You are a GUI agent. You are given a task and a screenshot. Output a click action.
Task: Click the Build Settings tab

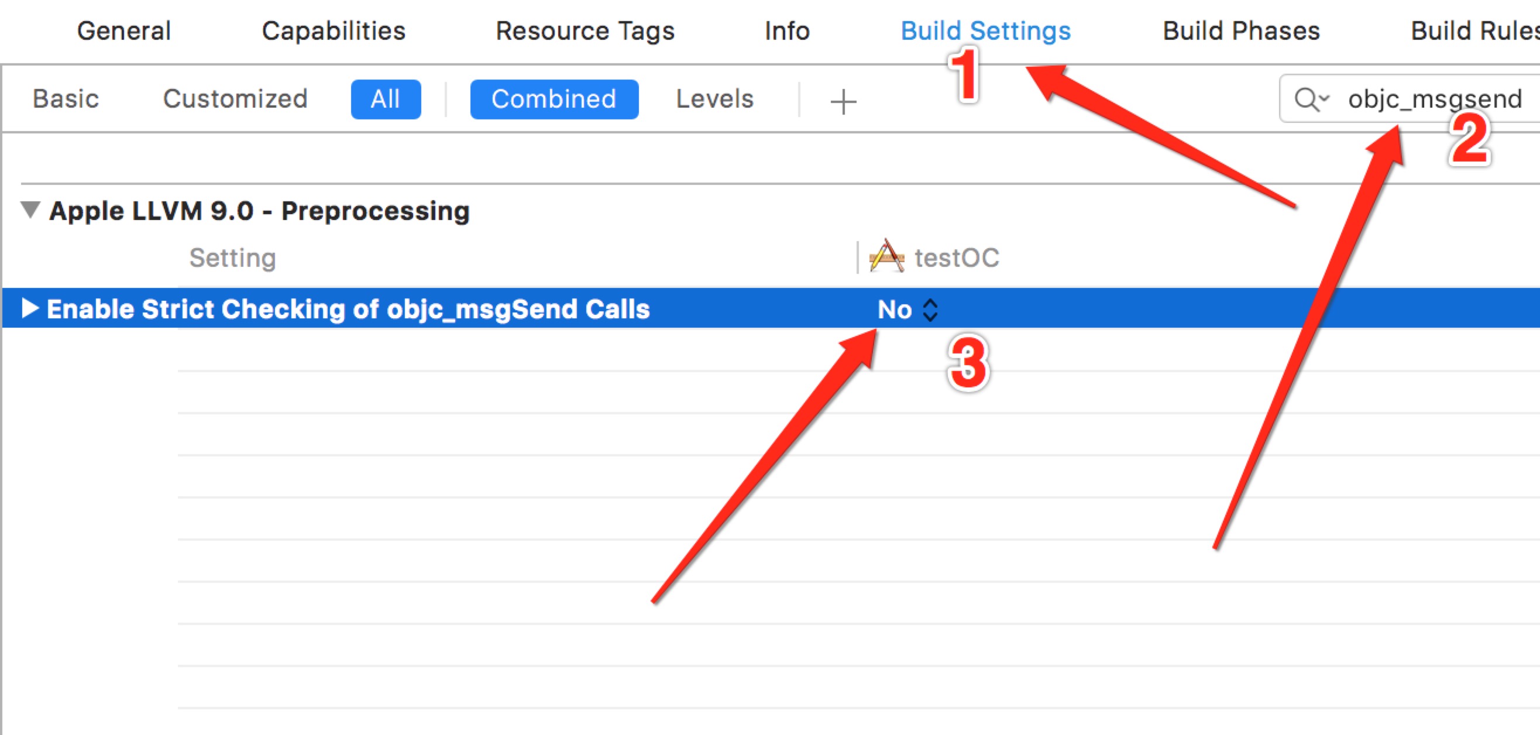click(985, 31)
